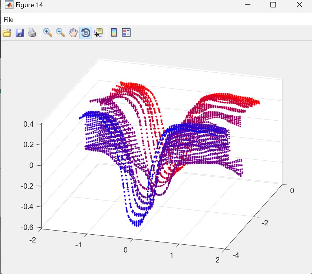Toggle the legend display
312x274 pixels.
[x=127, y=33]
